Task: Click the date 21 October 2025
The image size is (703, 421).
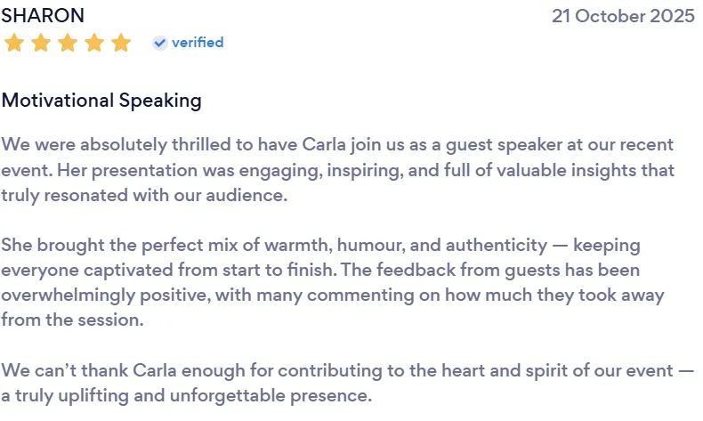Action: point(623,16)
